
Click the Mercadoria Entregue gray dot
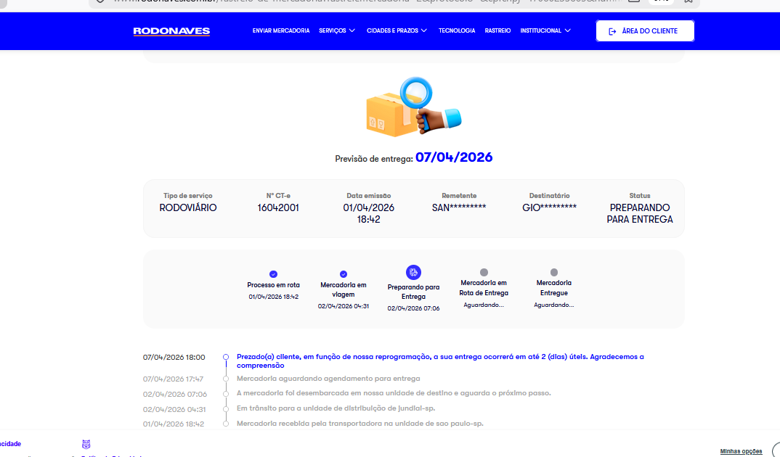(x=553, y=272)
